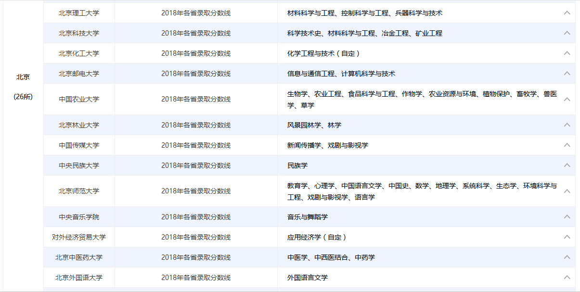The width and height of the screenshot is (580, 292).
Task: Open 北京林业大学 university link
Action: coord(79,125)
